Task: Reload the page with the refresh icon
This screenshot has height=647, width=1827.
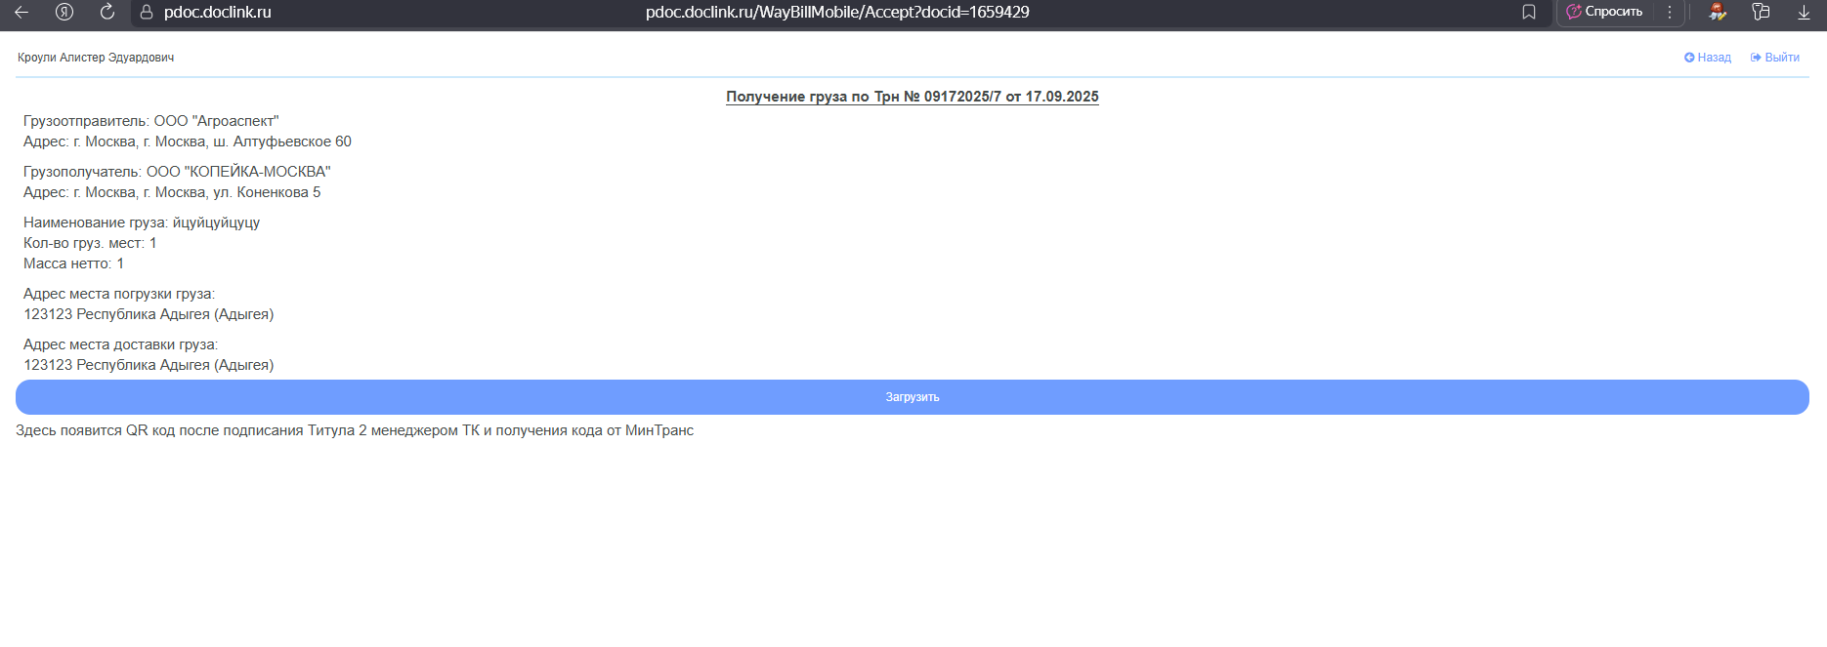Action: coord(107,12)
